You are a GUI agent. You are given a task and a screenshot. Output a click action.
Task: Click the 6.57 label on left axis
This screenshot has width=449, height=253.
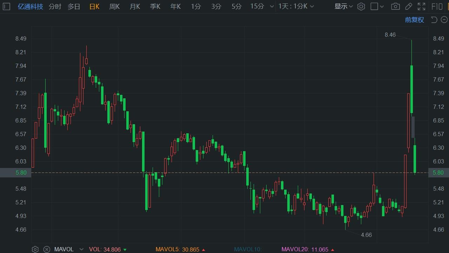(x=21, y=134)
